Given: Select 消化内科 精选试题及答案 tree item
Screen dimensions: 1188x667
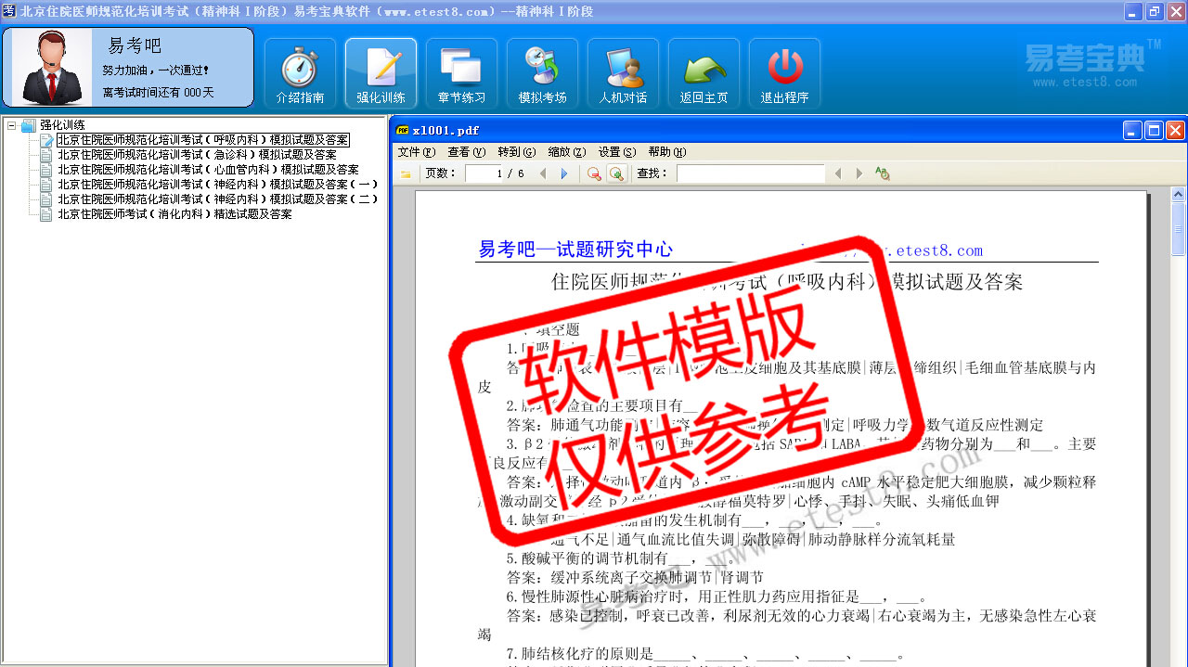Looking at the screenshot, I should click(x=174, y=214).
